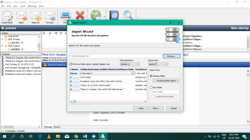Select the Junk Email folder
This screenshot has width=250, height=140.
(13, 36)
